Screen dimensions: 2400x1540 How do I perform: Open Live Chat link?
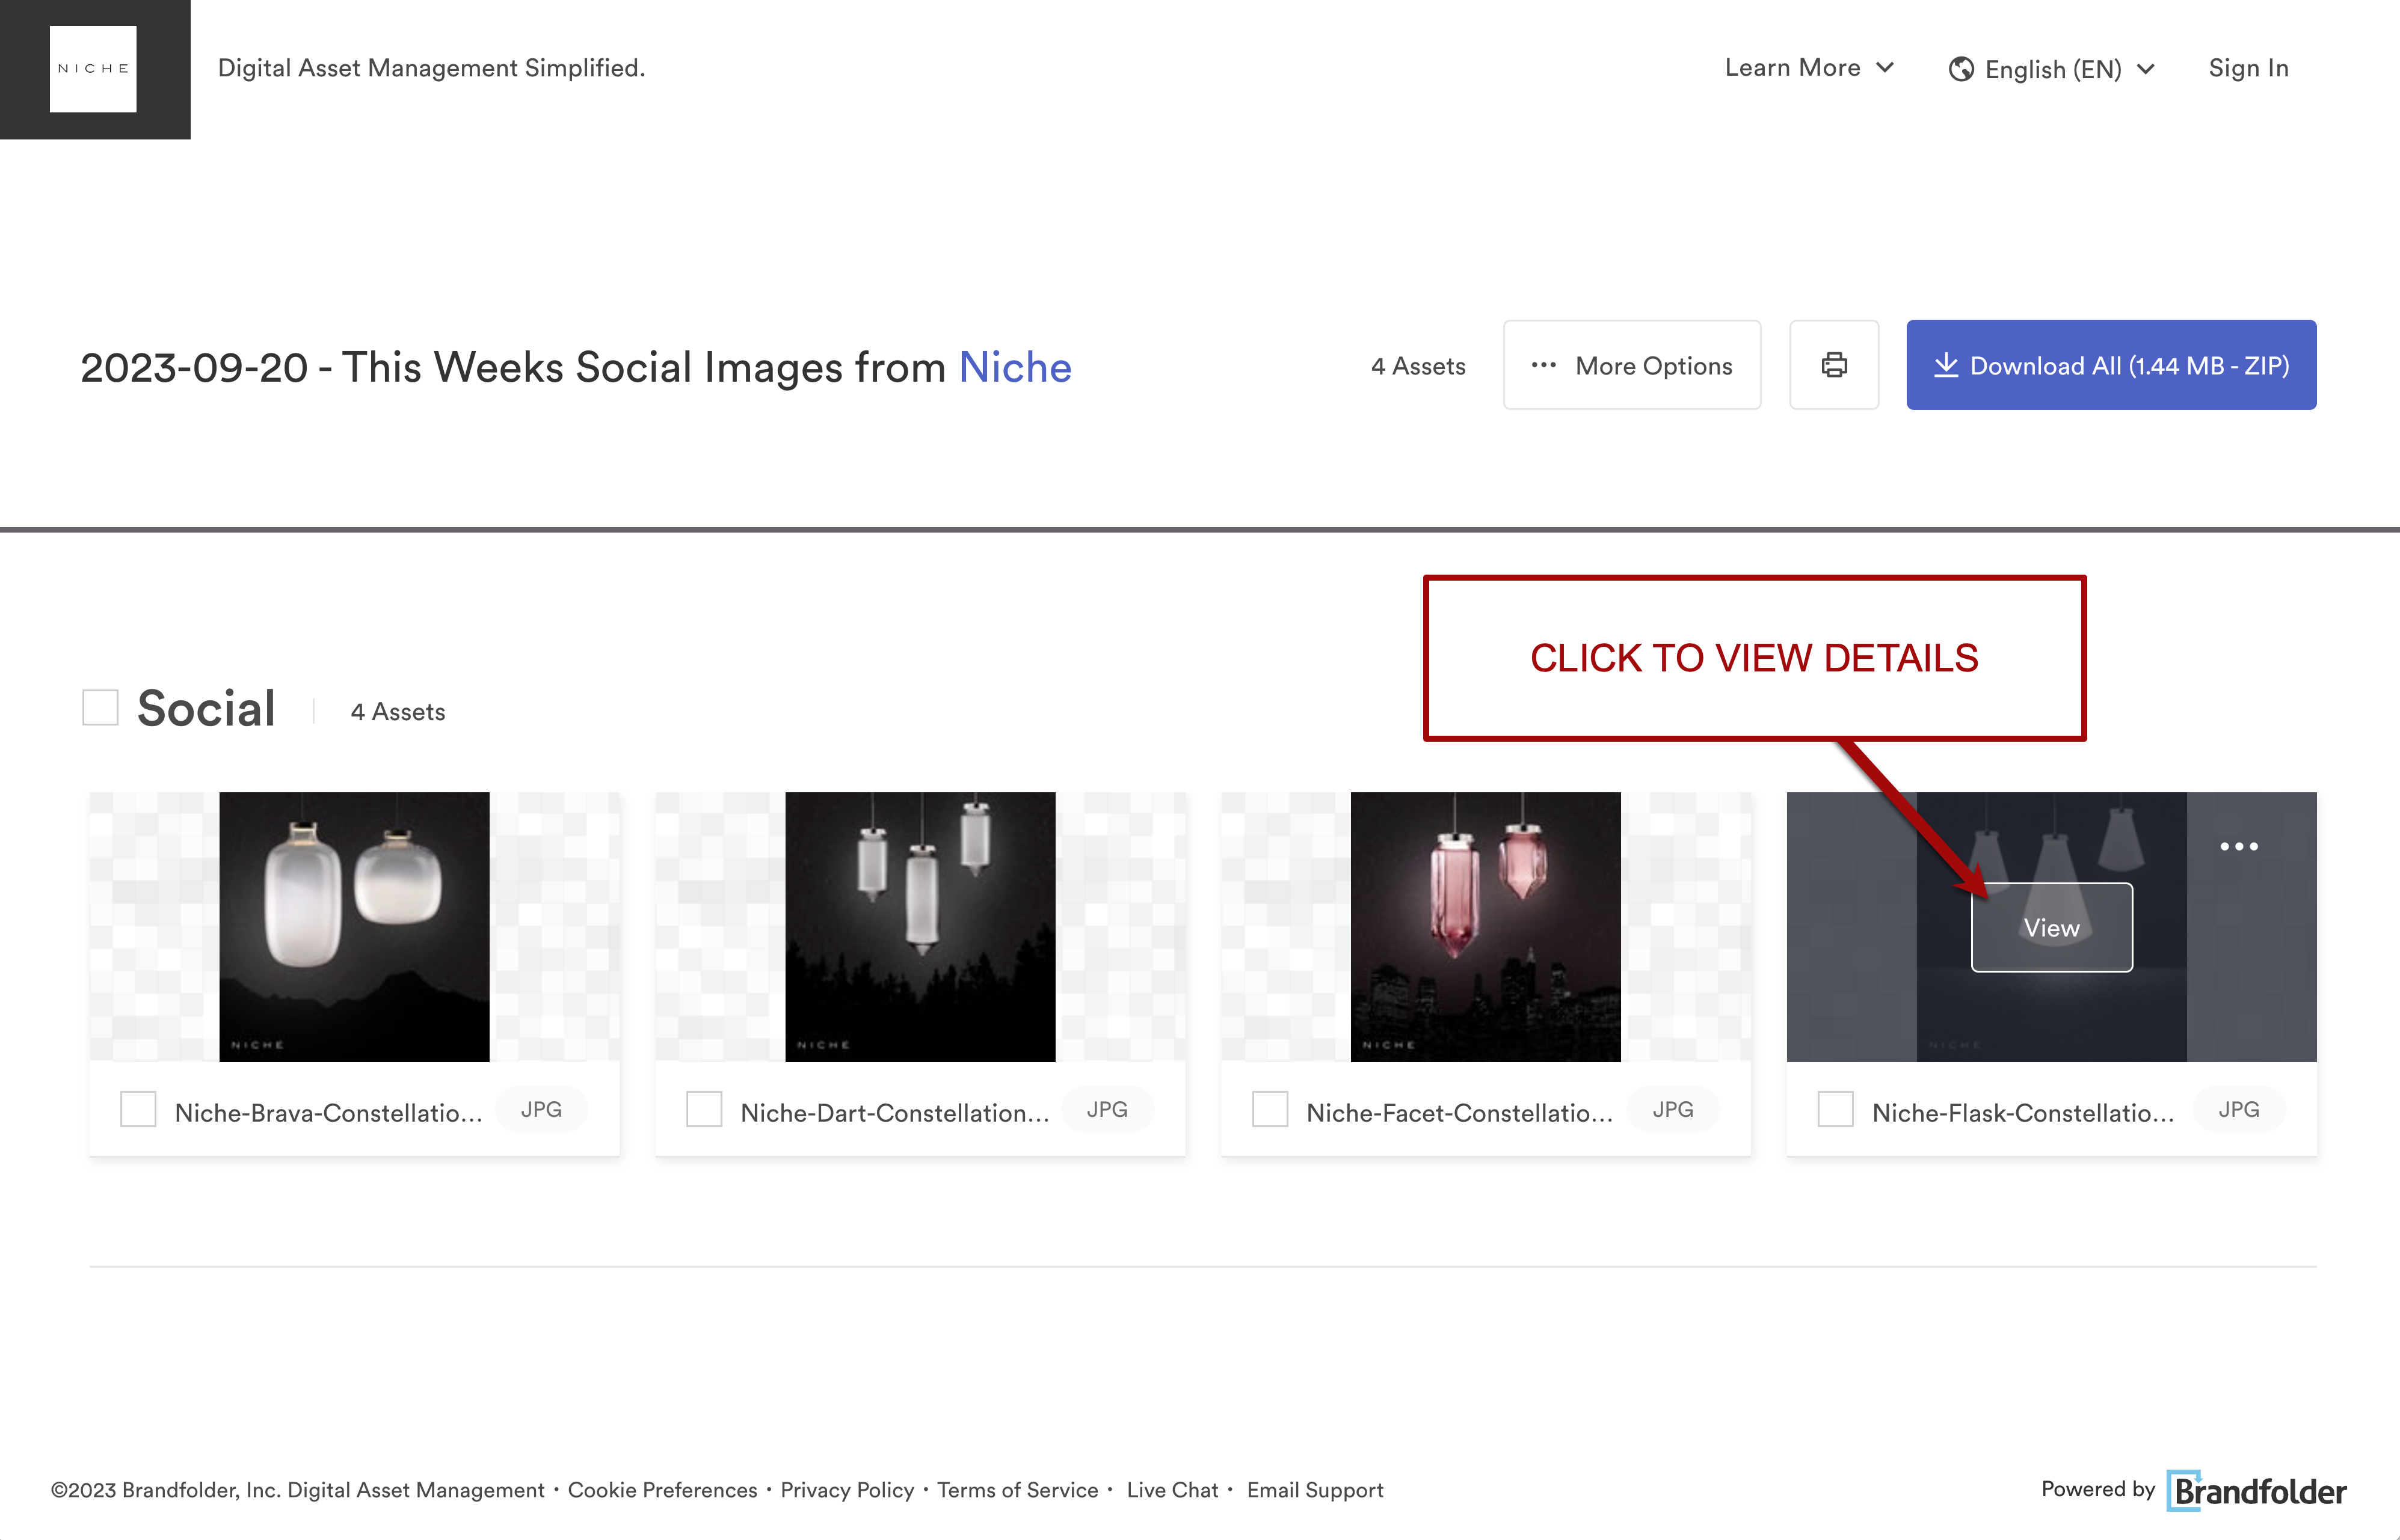[1172, 1491]
